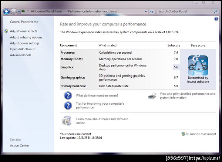Click the Base score column header
Image resolution: width=222 pixels, height=162 pixels.
tap(198, 45)
